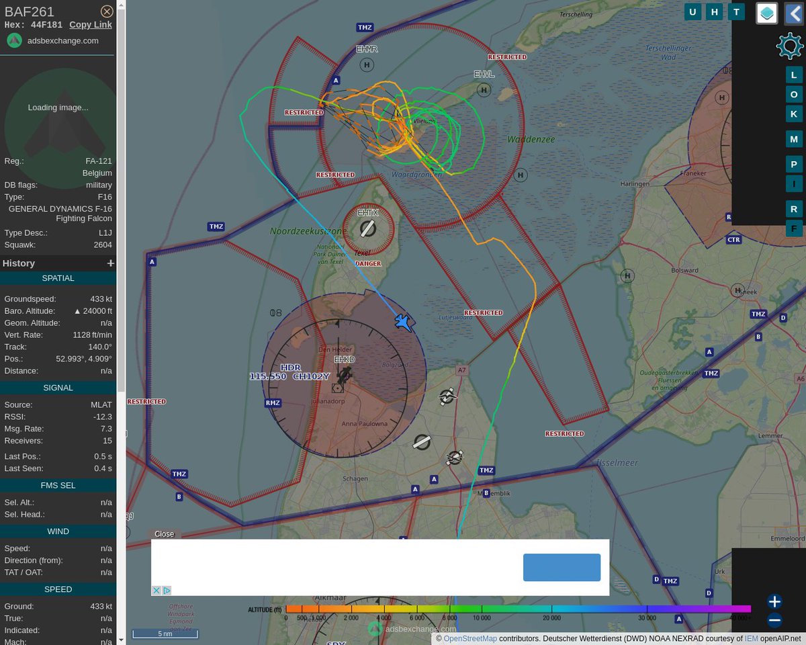Collapse the SPATIAL section header
This screenshot has height=645, width=806.
[58, 277]
